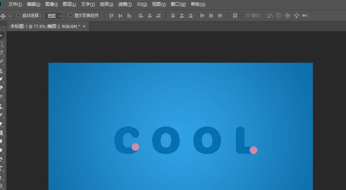The height and width of the screenshot is (190, 346).
Task: Click the Move tool preset icon in options bar
Action: 3,16
